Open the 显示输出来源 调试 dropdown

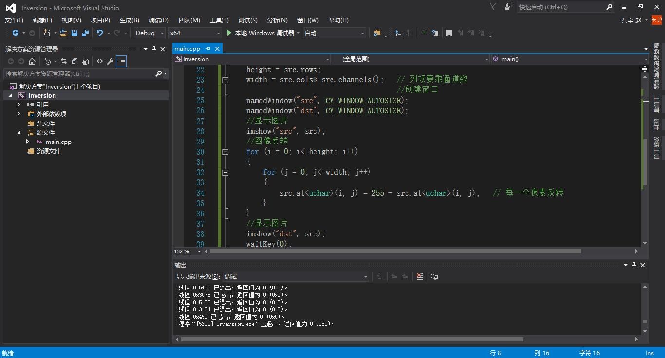click(296, 277)
